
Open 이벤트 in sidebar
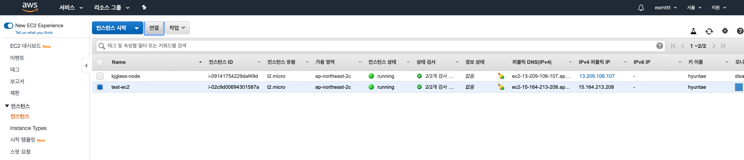click(x=17, y=58)
